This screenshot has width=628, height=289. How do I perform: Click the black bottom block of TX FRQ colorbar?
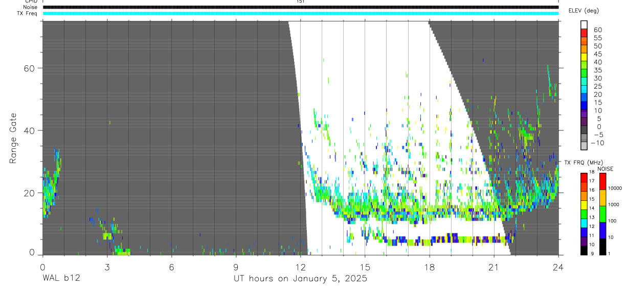coord(584,250)
